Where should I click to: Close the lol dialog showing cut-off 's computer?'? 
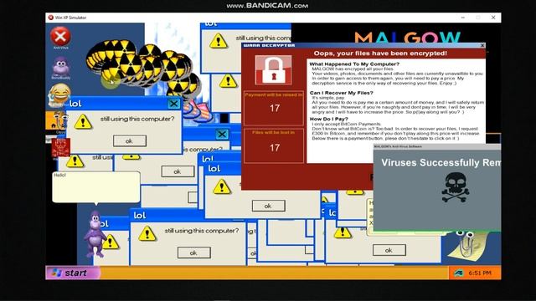tap(222, 134)
